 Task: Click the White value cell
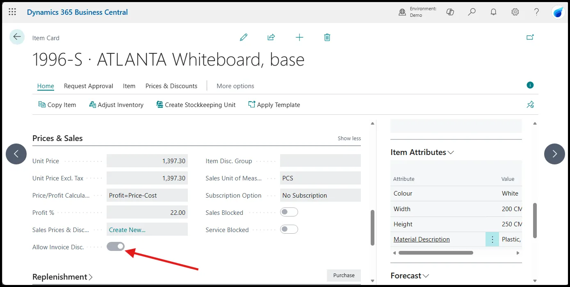click(510, 194)
